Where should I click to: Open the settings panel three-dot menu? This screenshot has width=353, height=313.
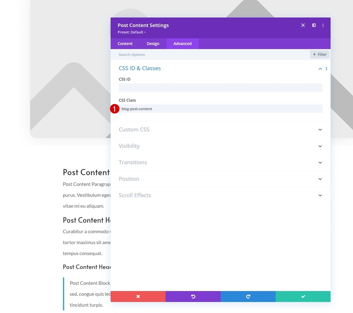[323, 25]
